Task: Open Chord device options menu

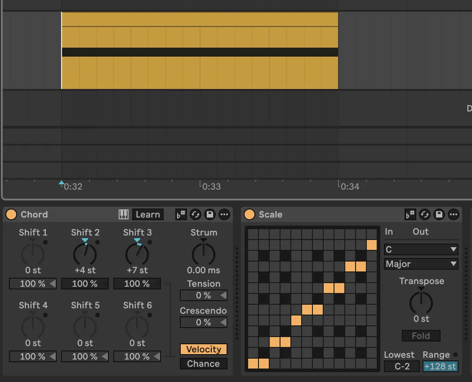Action: [x=224, y=215]
